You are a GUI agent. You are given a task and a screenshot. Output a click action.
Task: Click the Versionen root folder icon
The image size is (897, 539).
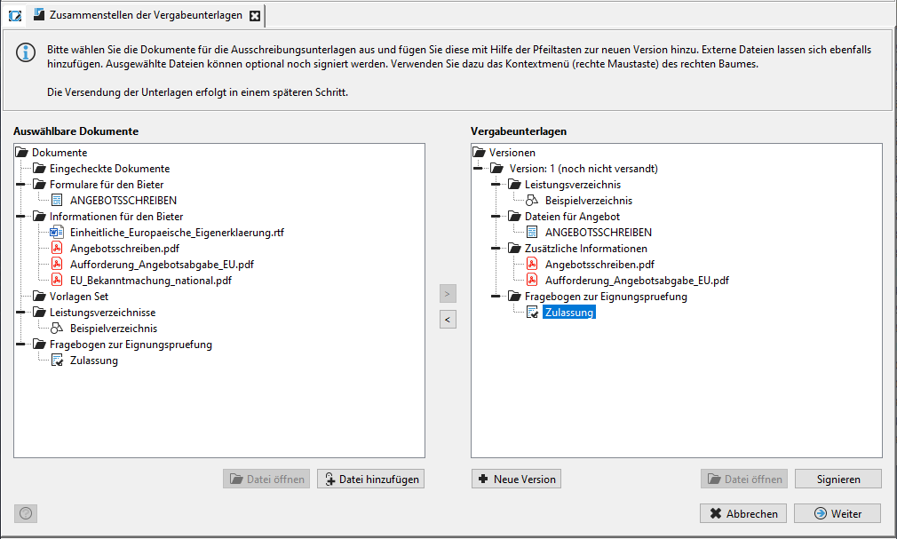(x=480, y=152)
